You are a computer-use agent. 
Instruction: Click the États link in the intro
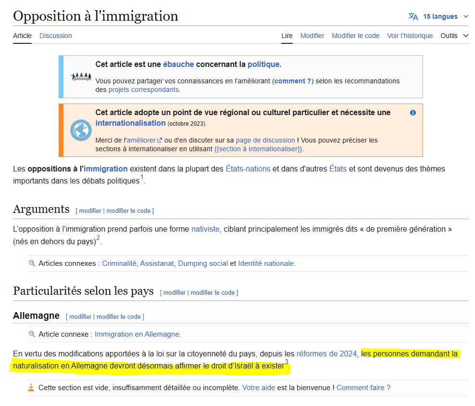tap(338, 169)
